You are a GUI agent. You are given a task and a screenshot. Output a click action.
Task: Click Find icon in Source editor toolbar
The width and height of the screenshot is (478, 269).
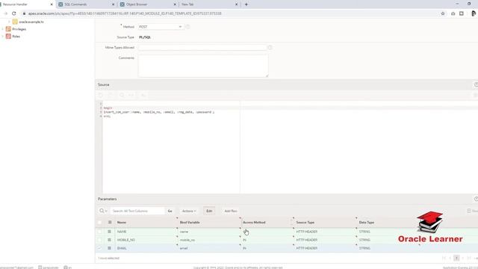(122, 95)
